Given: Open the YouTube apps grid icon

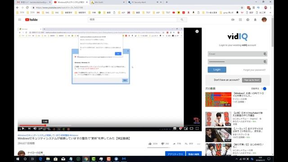Looking at the screenshot, I should point(240,20).
